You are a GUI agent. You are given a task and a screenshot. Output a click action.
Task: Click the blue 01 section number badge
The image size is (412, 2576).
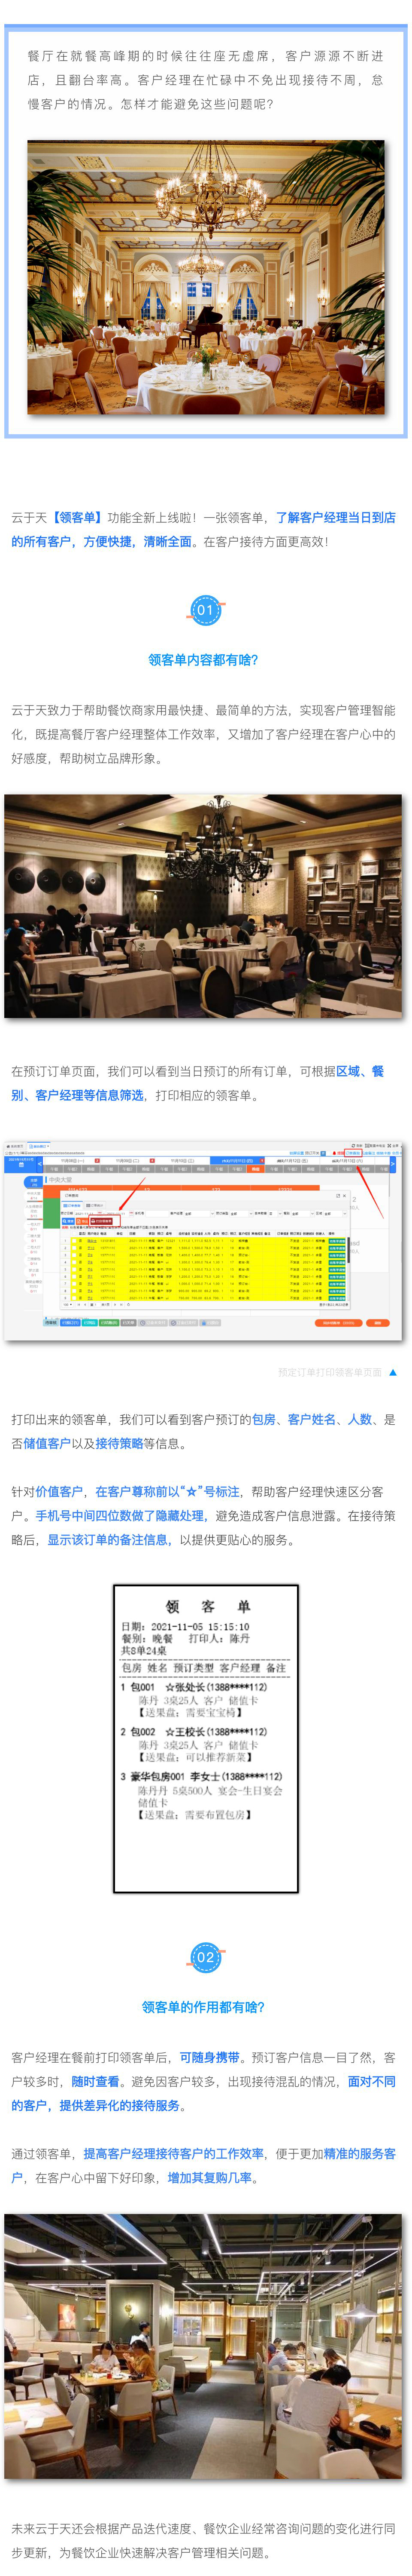(206, 609)
